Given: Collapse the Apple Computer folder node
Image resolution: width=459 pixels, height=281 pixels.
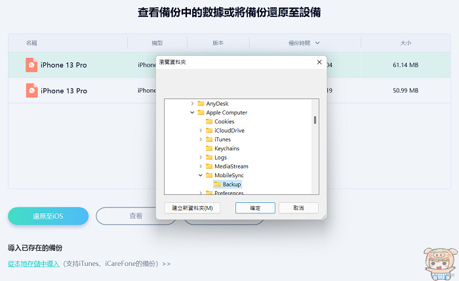Looking at the screenshot, I should pyautogui.click(x=192, y=112).
